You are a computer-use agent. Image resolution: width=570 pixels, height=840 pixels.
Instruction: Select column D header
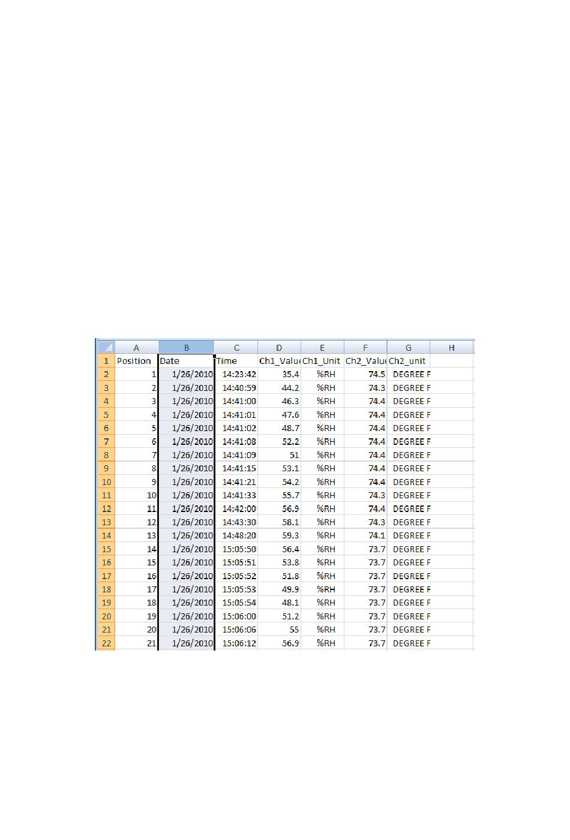coord(279,347)
